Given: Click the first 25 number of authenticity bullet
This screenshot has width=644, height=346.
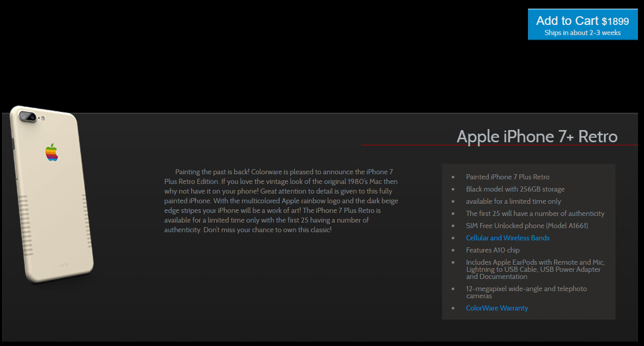Looking at the screenshot, I should coord(535,213).
